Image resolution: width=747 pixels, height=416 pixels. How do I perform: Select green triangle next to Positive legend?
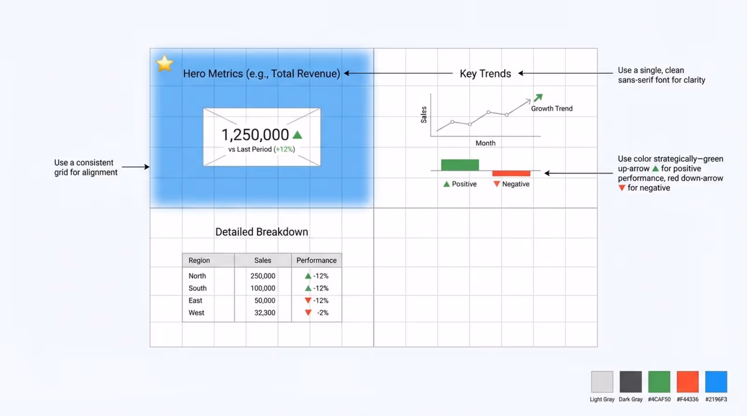coord(446,184)
